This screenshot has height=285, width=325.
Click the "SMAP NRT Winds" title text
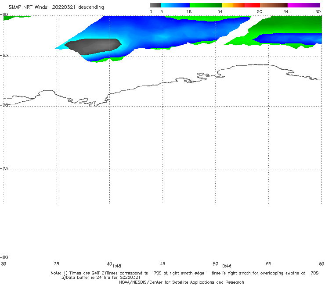(28, 7)
